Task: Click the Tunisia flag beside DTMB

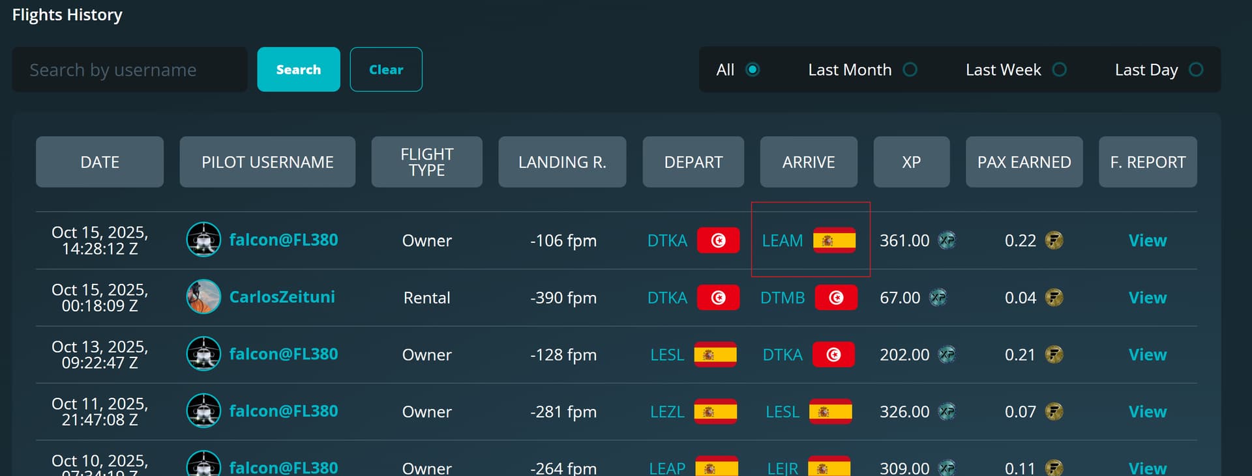Action: point(836,298)
